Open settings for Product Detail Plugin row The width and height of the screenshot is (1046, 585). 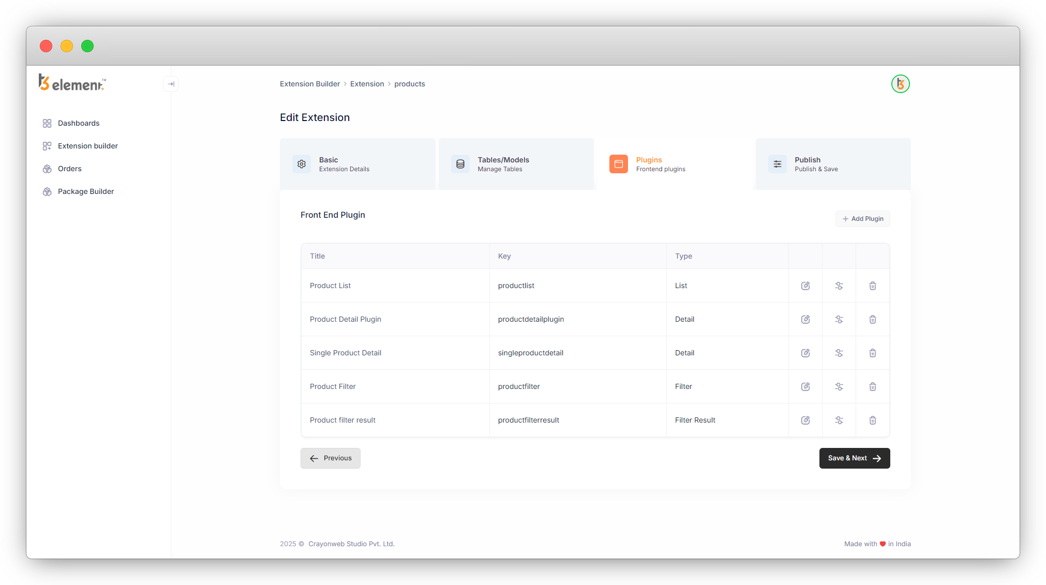(839, 319)
